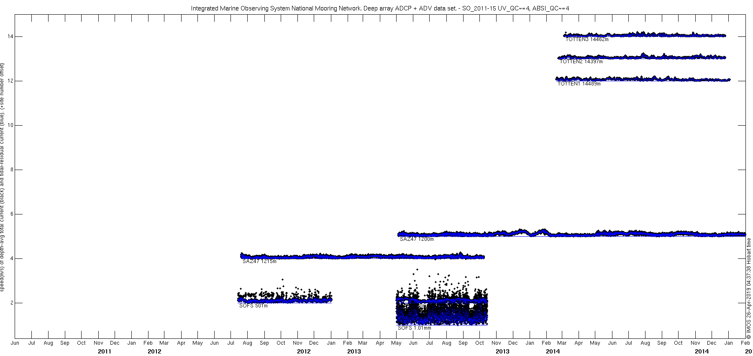This screenshot has height=356, width=753.
Task: Click the y-axis tick label 8
Action: click(11, 170)
